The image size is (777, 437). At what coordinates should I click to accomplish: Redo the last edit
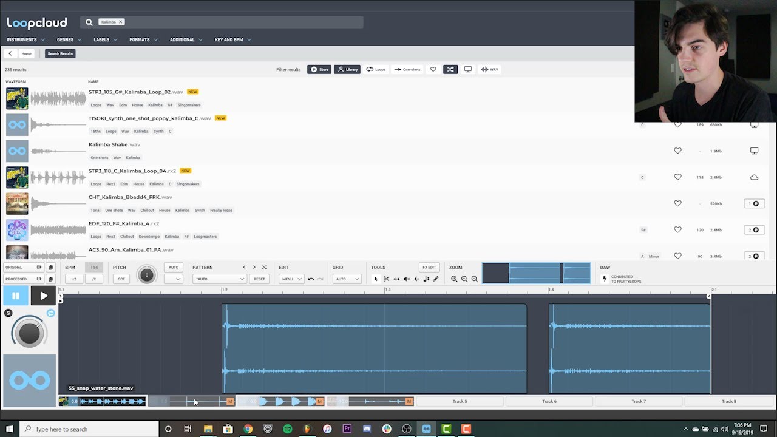(x=320, y=279)
